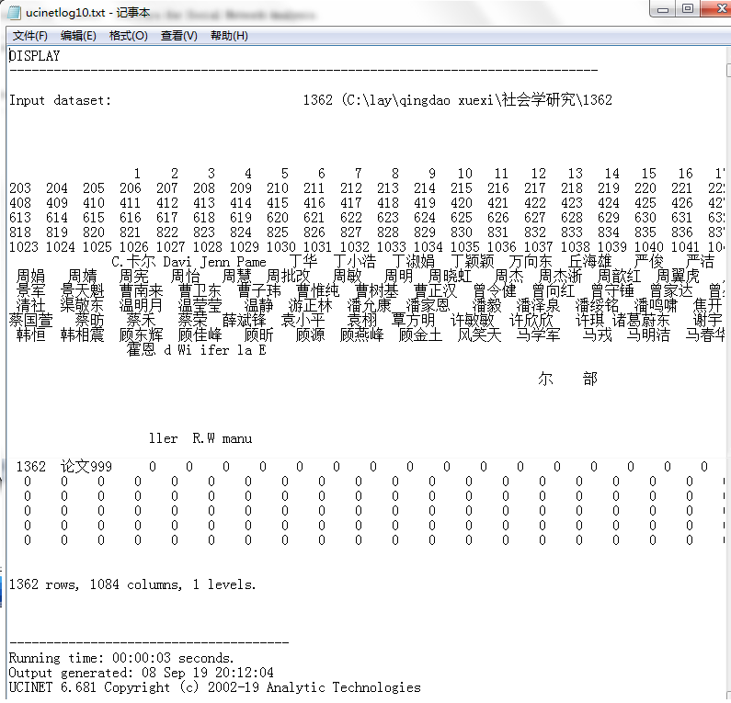Click the name 曾令健
Screen dimensions: 731x703
pos(495,290)
